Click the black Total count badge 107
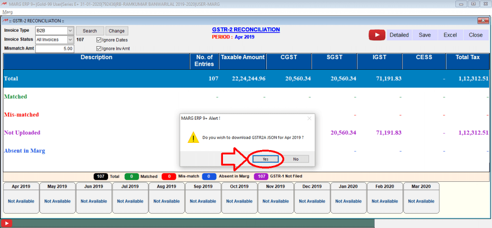This screenshot has height=228, width=492. pyautogui.click(x=101, y=177)
